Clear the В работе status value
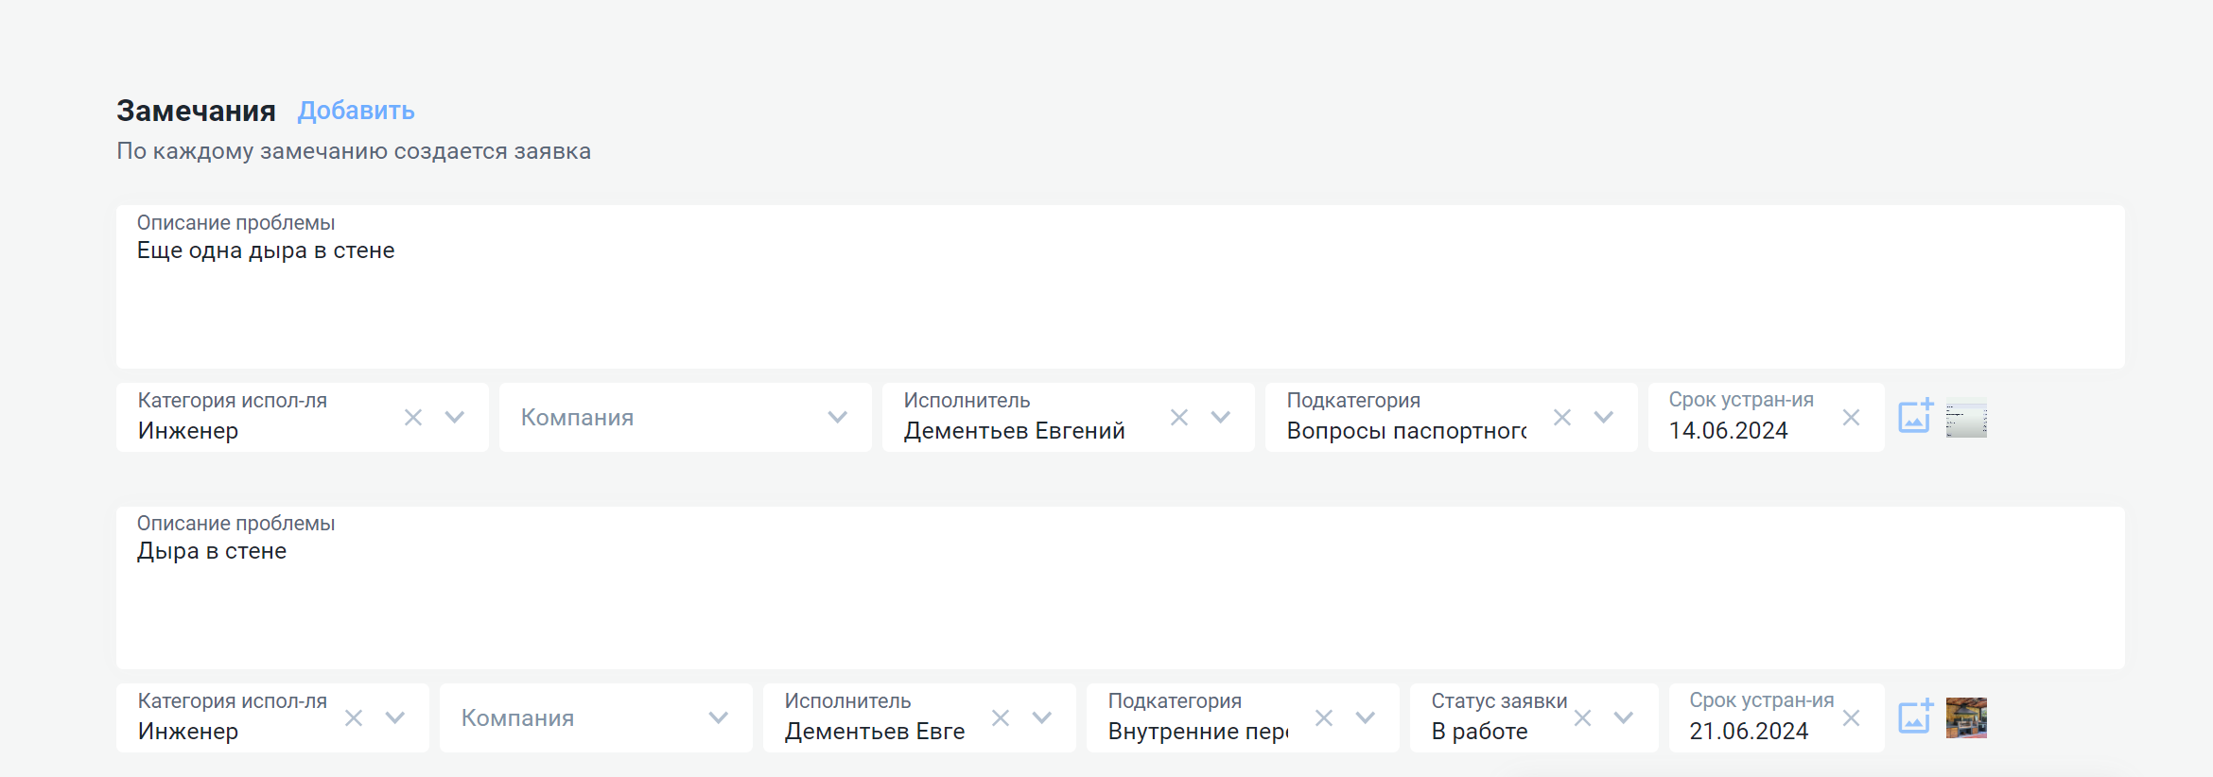 click(x=1582, y=718)
